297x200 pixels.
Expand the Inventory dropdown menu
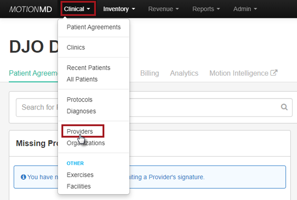(119, 9)
